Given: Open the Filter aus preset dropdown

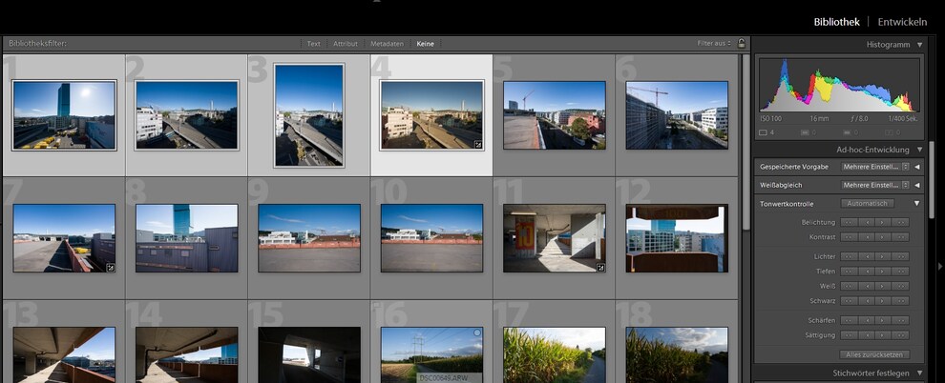Looking at the screenshot, I should (x=714, y=43).
